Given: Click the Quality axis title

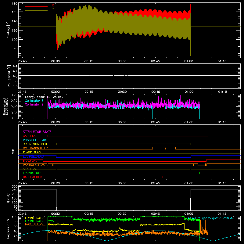Looking at the screenshot, I should point(8,198).
